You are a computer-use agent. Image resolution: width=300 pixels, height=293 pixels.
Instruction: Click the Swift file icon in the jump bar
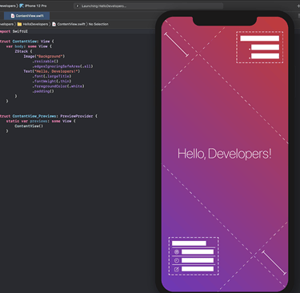pyautogui.click(x=54, y=24)
